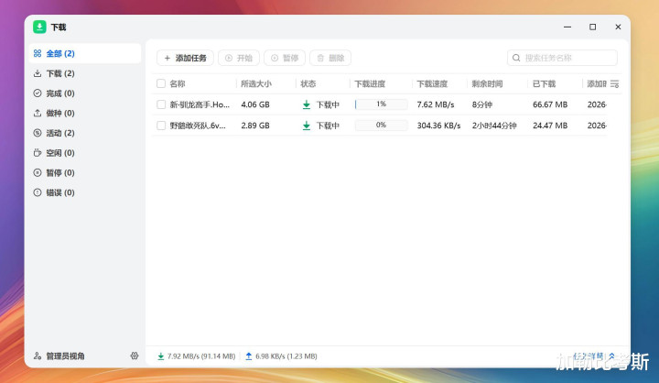Click the 添加任务 (add task) button

point(185,58)
